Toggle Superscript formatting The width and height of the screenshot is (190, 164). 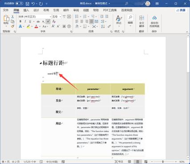click(x=48, y=21)
